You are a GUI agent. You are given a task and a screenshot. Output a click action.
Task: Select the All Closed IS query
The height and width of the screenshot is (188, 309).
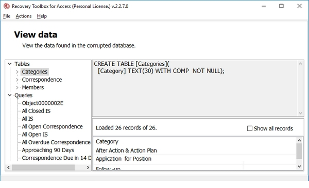coord(36,111)
